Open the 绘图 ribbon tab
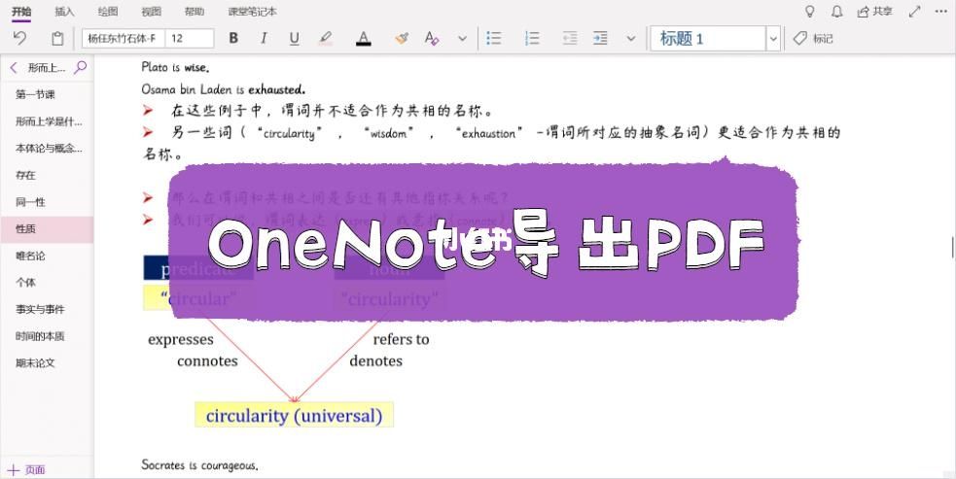This screenshot has height=479, width=956. (x=108, y=12)
